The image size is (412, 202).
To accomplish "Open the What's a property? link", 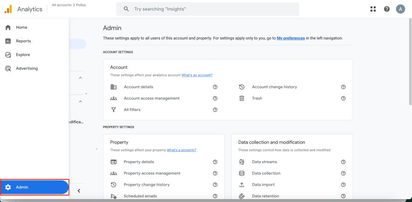I will (x=182, y=150).
